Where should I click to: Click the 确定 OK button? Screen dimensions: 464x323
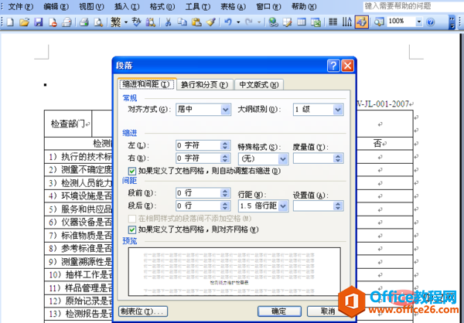[x=279, y=311]
